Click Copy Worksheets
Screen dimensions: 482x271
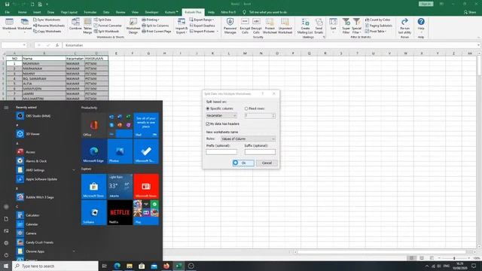point(47,32)
